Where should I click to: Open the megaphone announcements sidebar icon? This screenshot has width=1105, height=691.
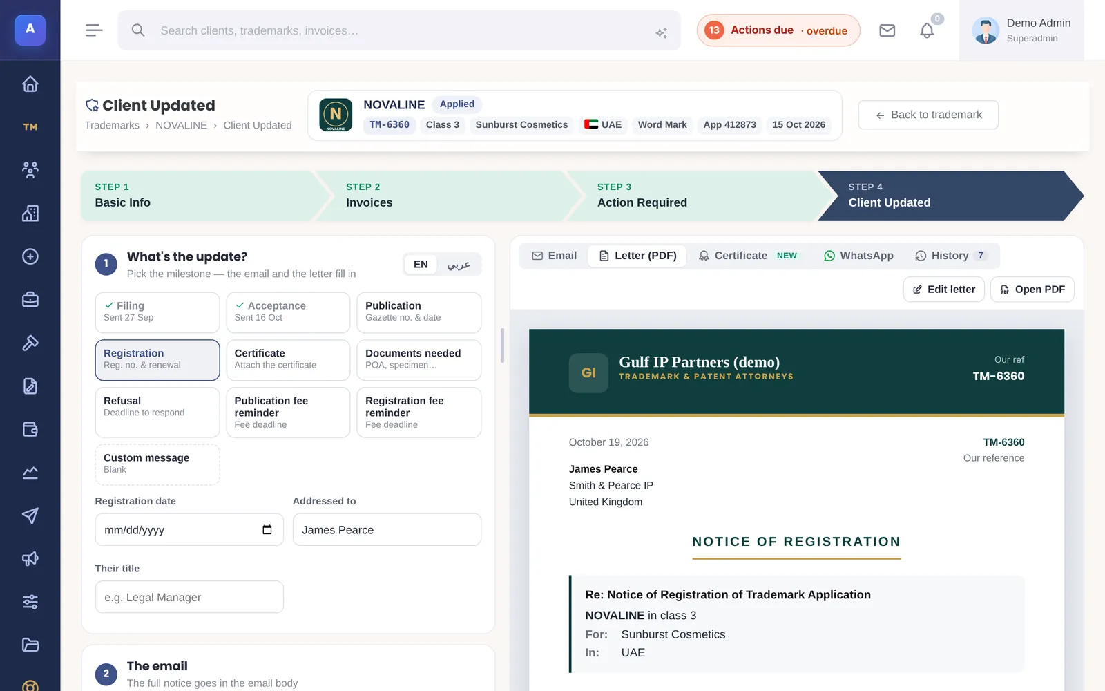coord(30,559)
